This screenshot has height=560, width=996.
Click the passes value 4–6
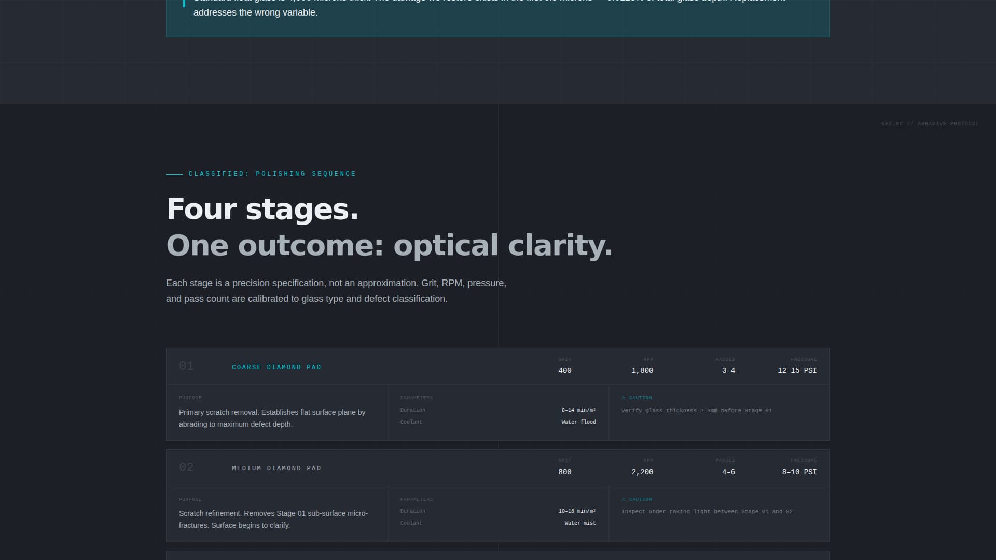(728, 472)
